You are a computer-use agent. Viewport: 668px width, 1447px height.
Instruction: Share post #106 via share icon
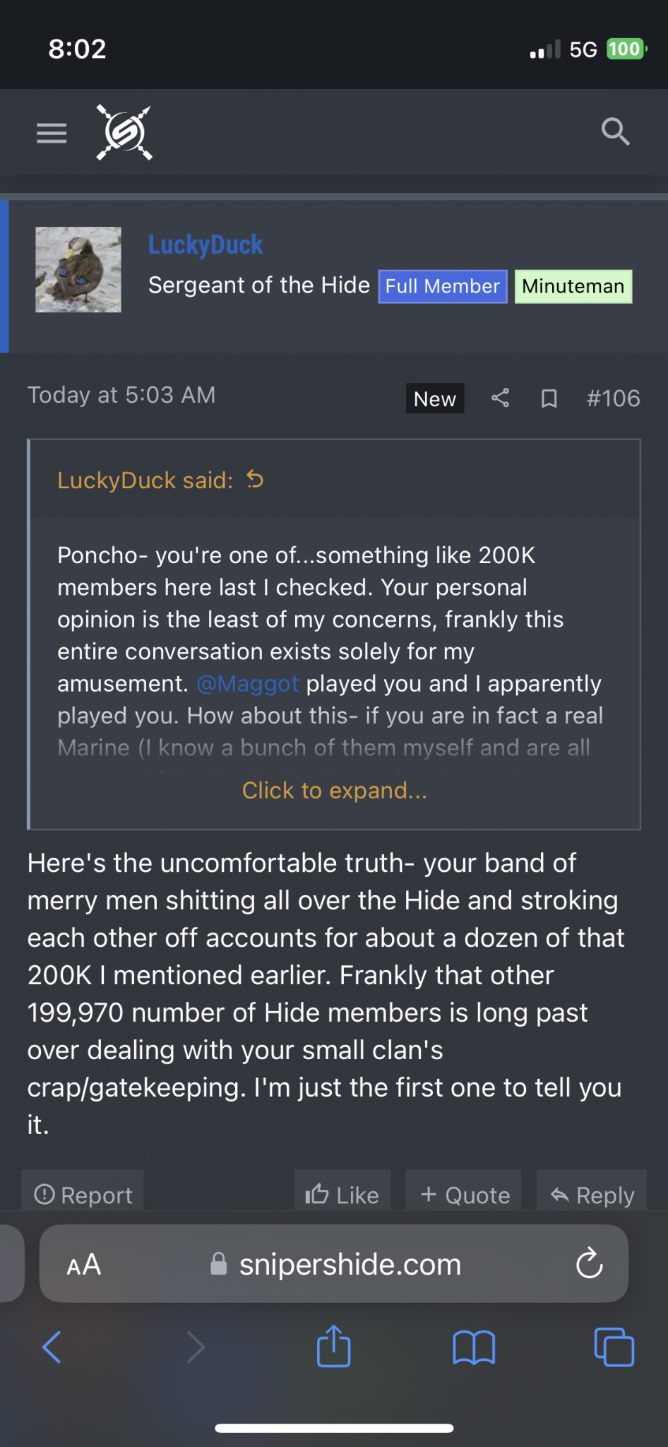(500, 398)
